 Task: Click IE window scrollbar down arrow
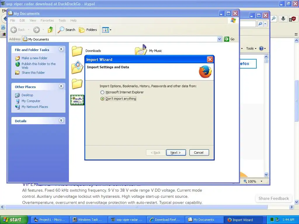(x=266, y=174)
